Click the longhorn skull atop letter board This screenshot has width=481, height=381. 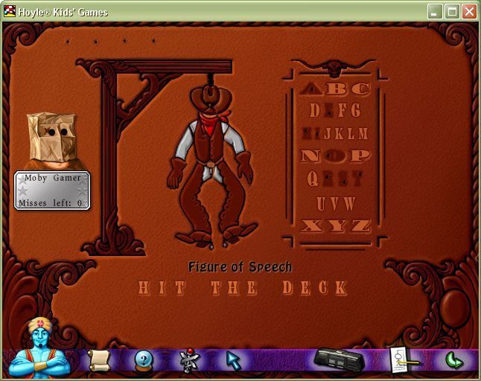click(334, 68)
